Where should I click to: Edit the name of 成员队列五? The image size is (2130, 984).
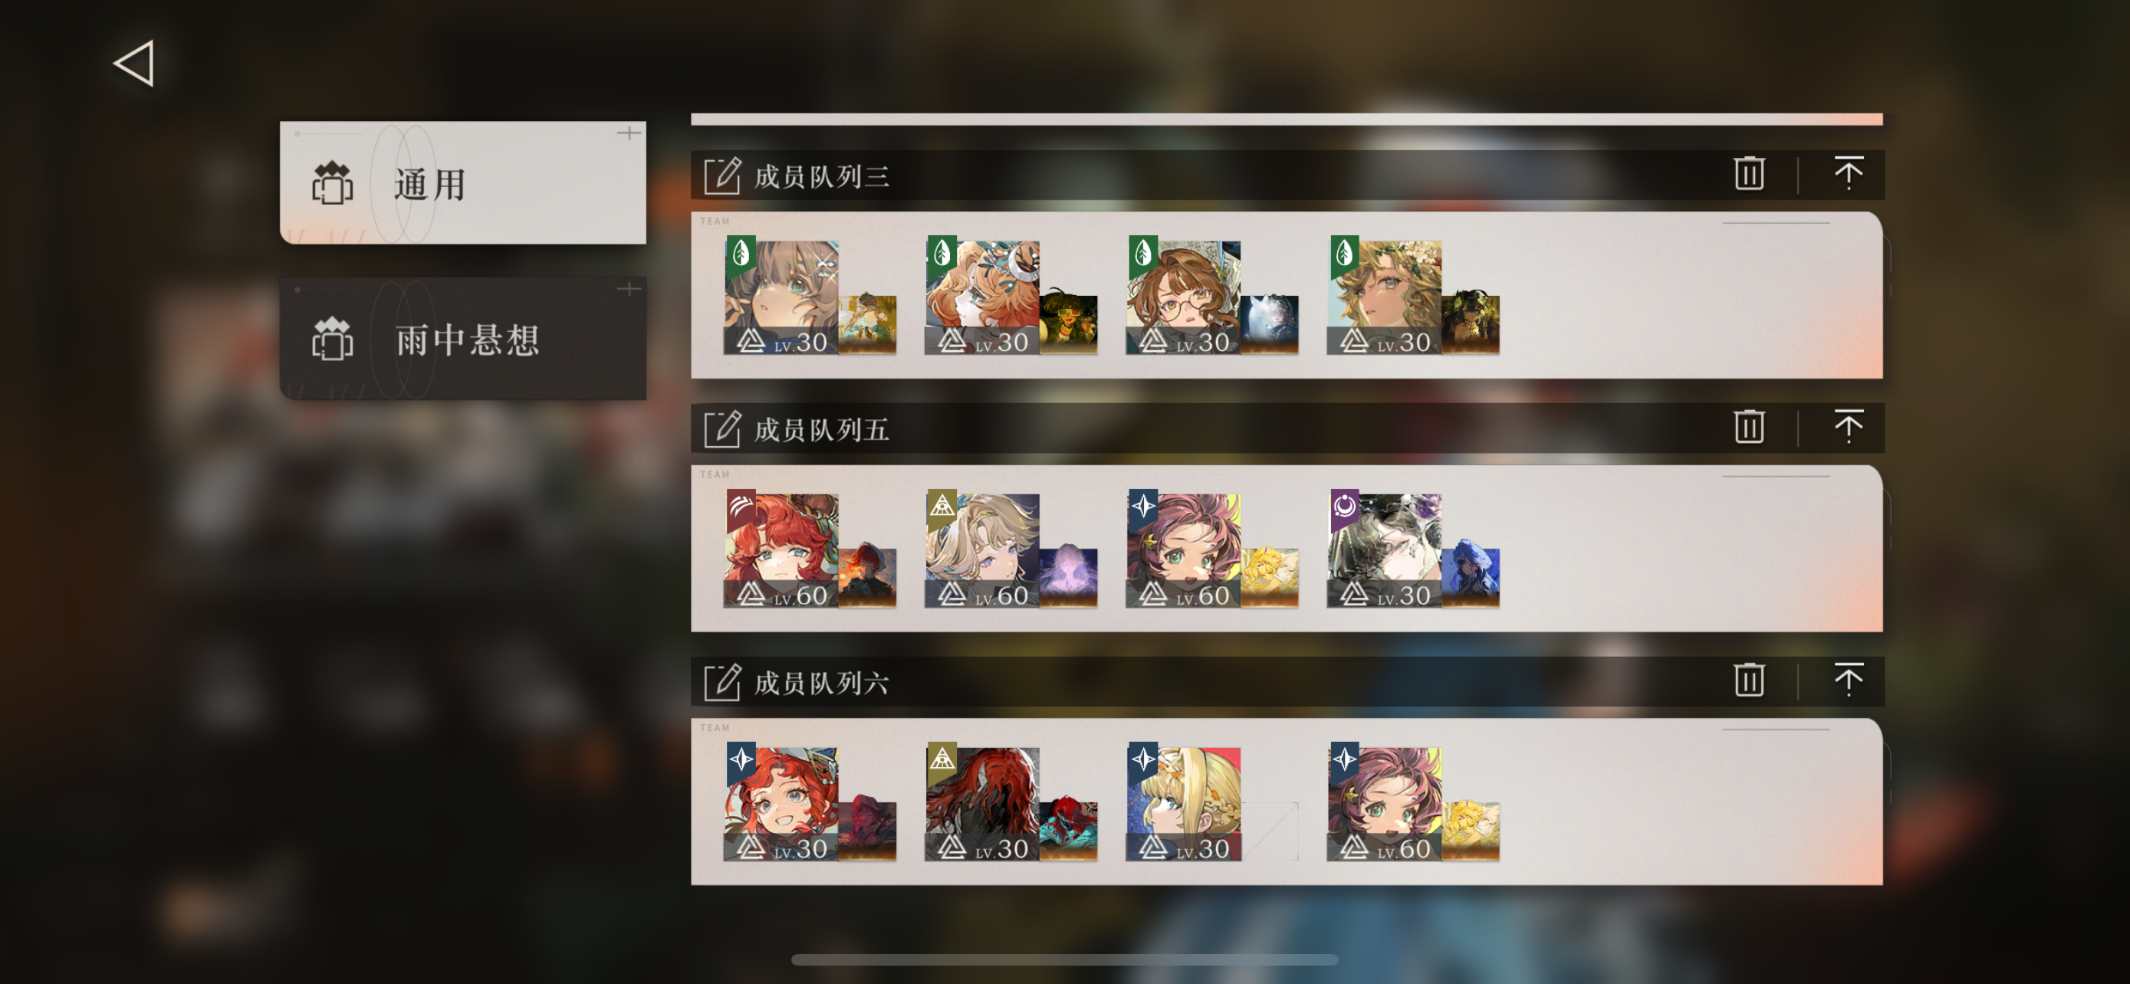(x=722, y=429)
